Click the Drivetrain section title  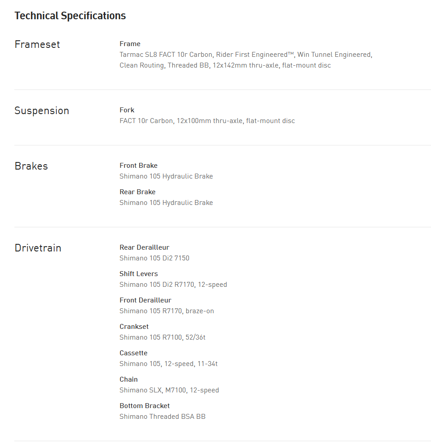tap(38, 248)
